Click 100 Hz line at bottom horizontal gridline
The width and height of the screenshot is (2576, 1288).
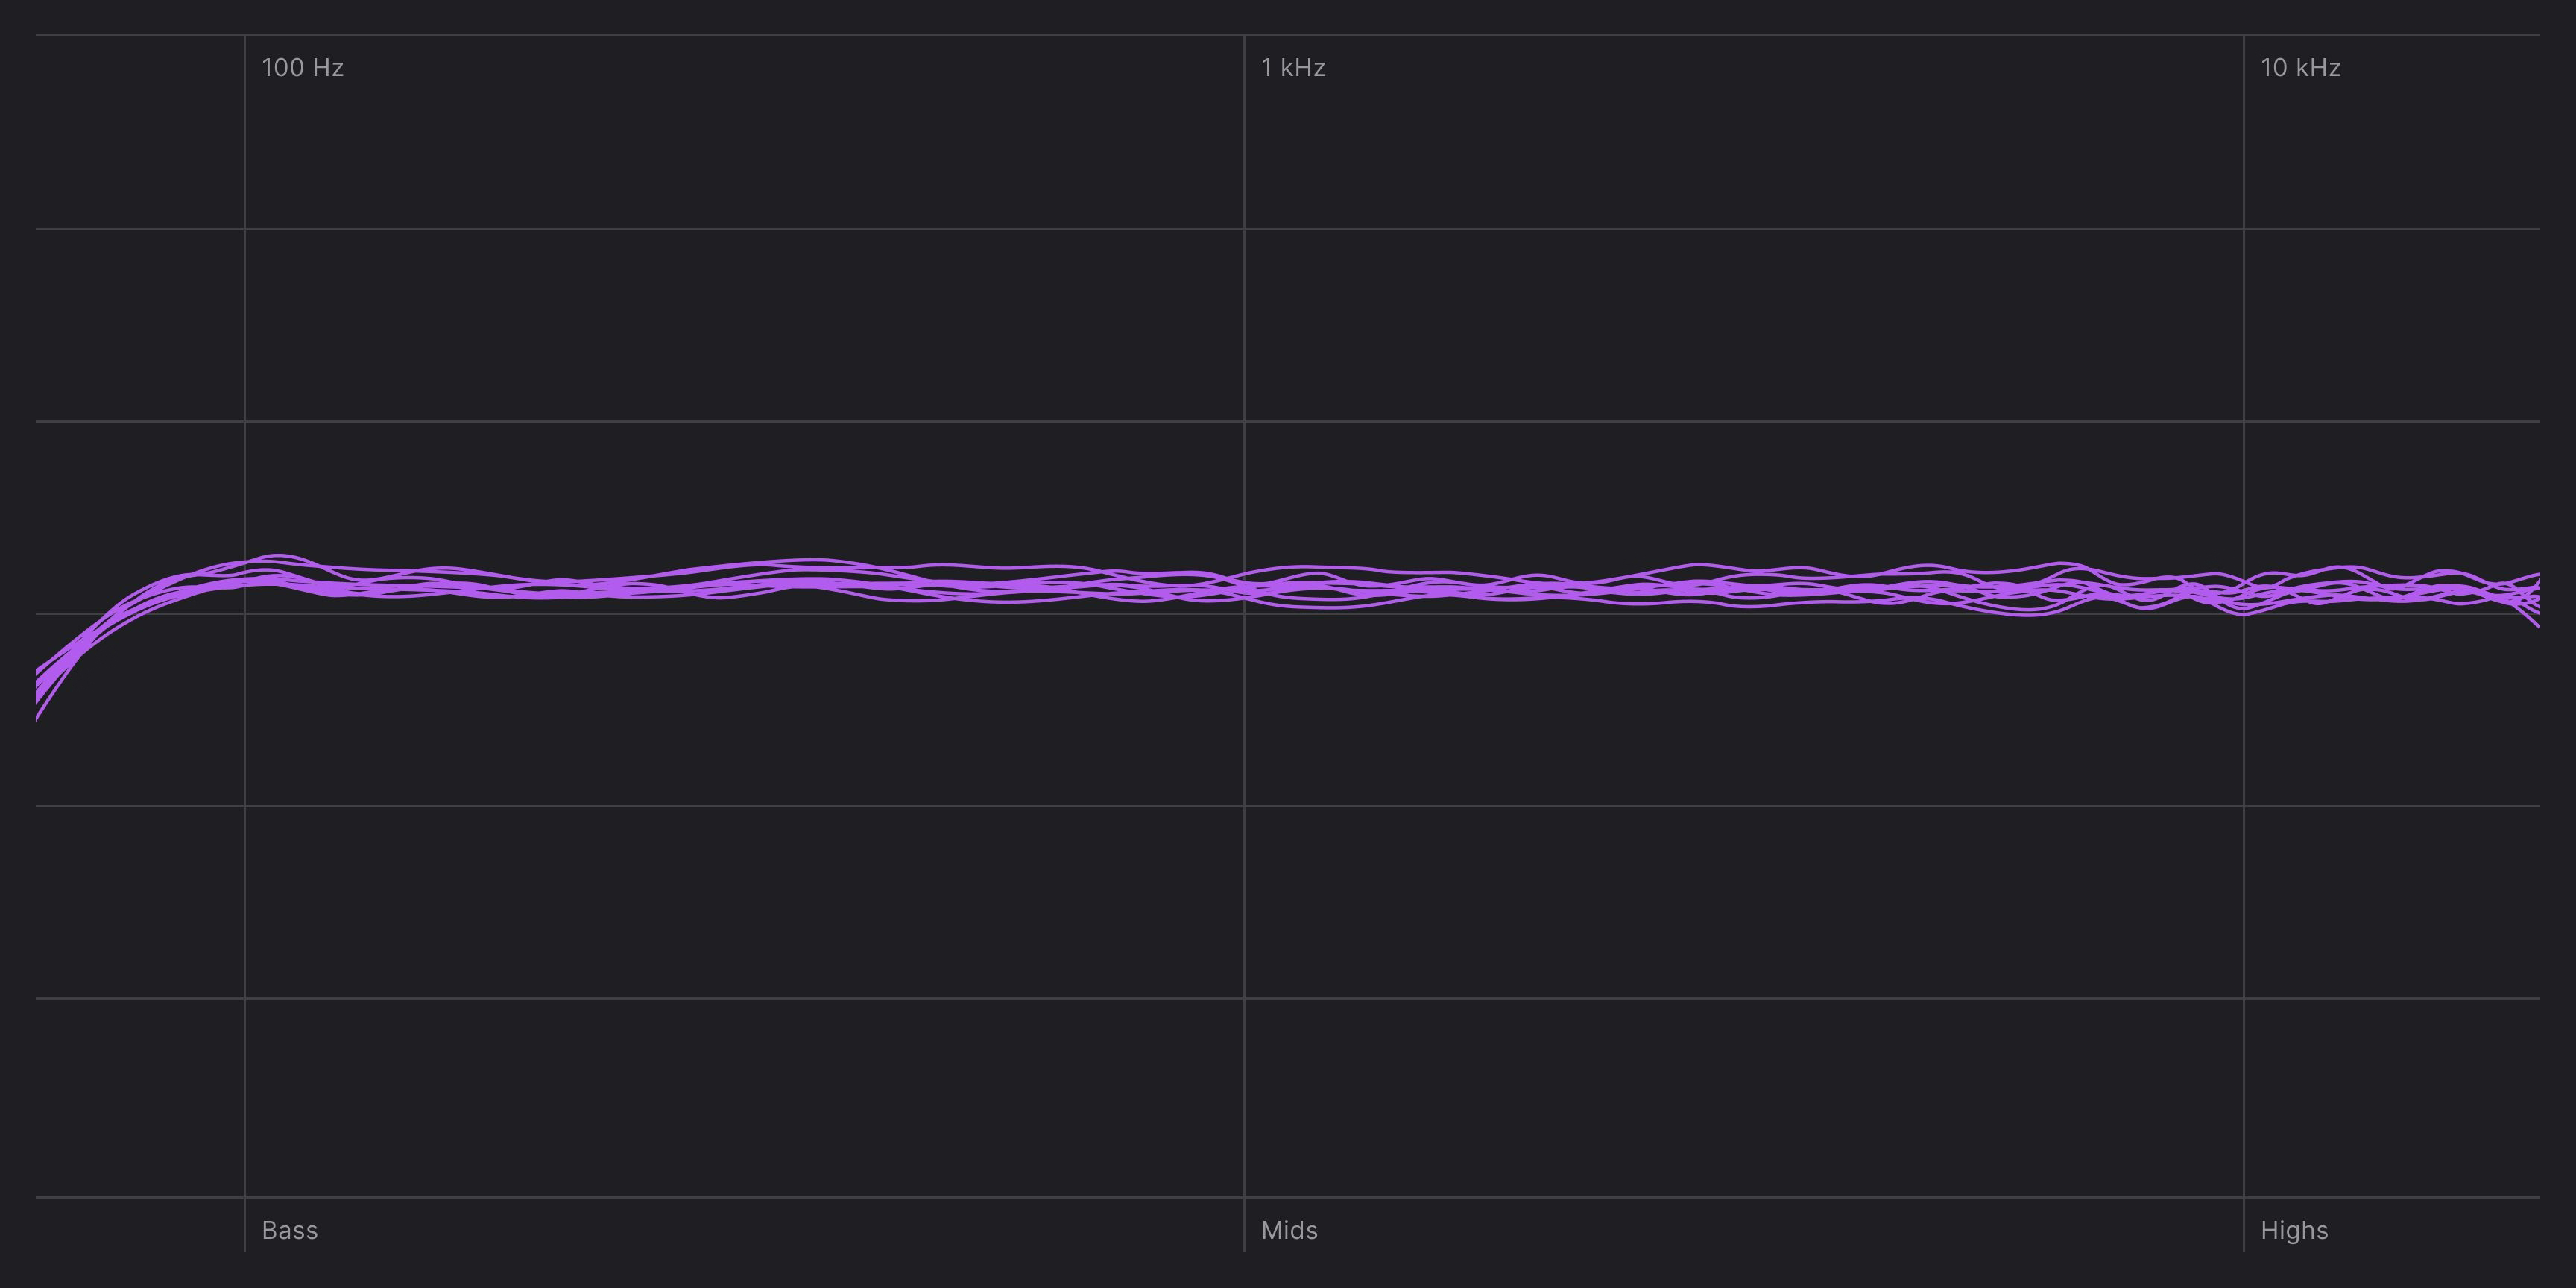245,1197
